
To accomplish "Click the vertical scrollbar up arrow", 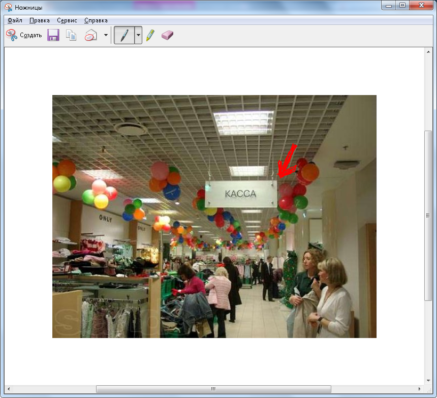I will [x=428, y=51].
